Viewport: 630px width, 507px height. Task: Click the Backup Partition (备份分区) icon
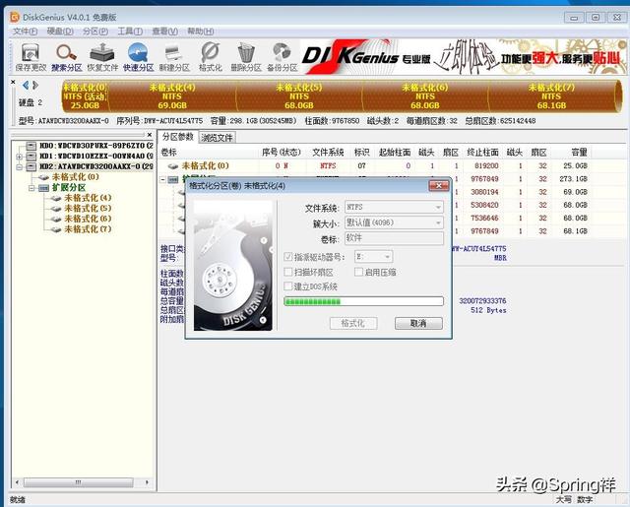[x=283, y=57]
